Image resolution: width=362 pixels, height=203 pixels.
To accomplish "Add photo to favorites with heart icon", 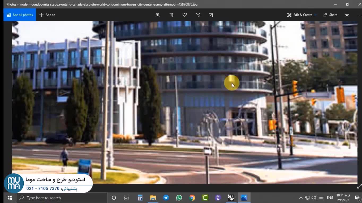I will (185, 15).
